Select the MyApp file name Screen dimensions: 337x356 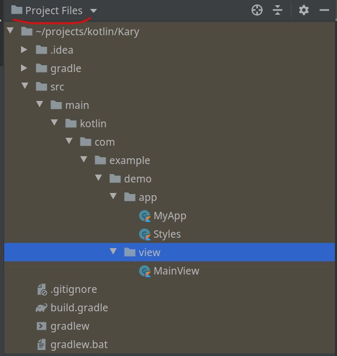pyautogui.click(x=170, y=216)
